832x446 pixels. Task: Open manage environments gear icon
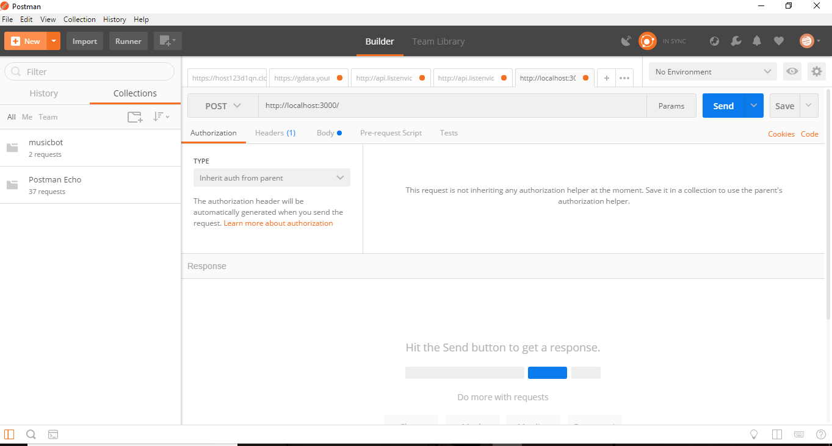tap(817, 71)
